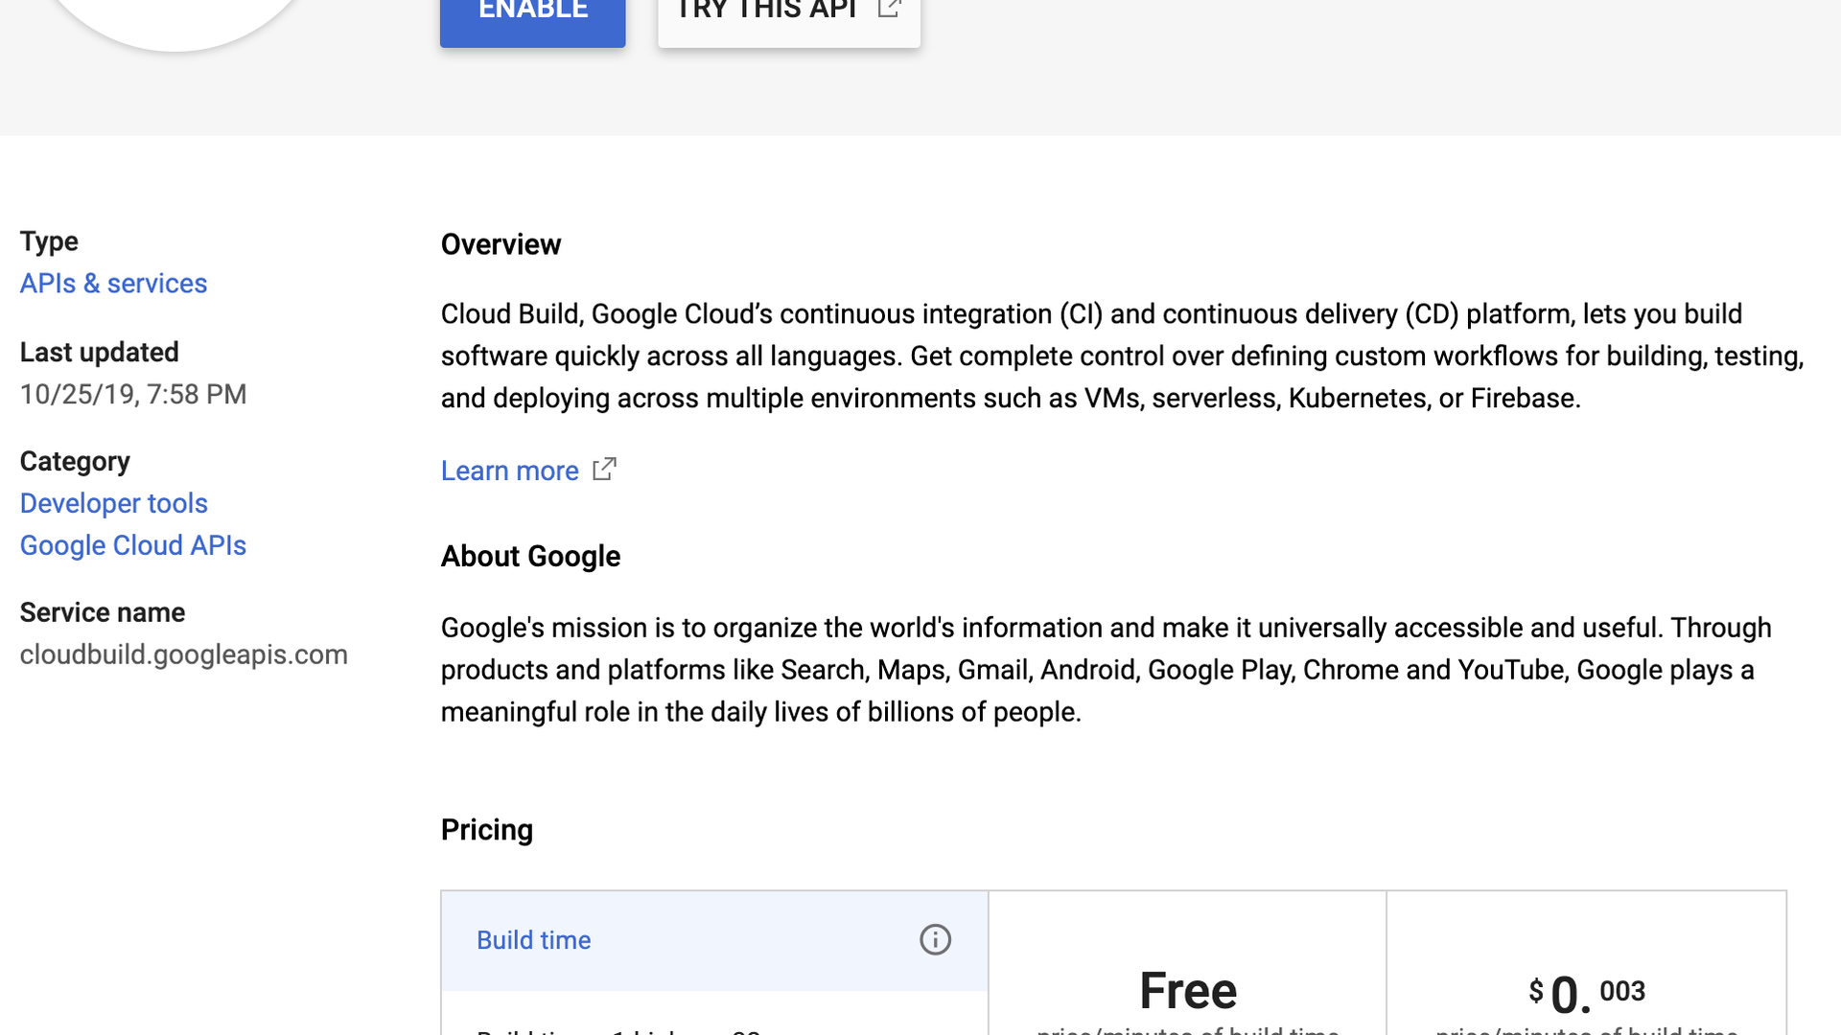This screenshot has width=1841, height=1035.
Task: Follow the Google Cloud APIs category link
Action: [132, 545]
